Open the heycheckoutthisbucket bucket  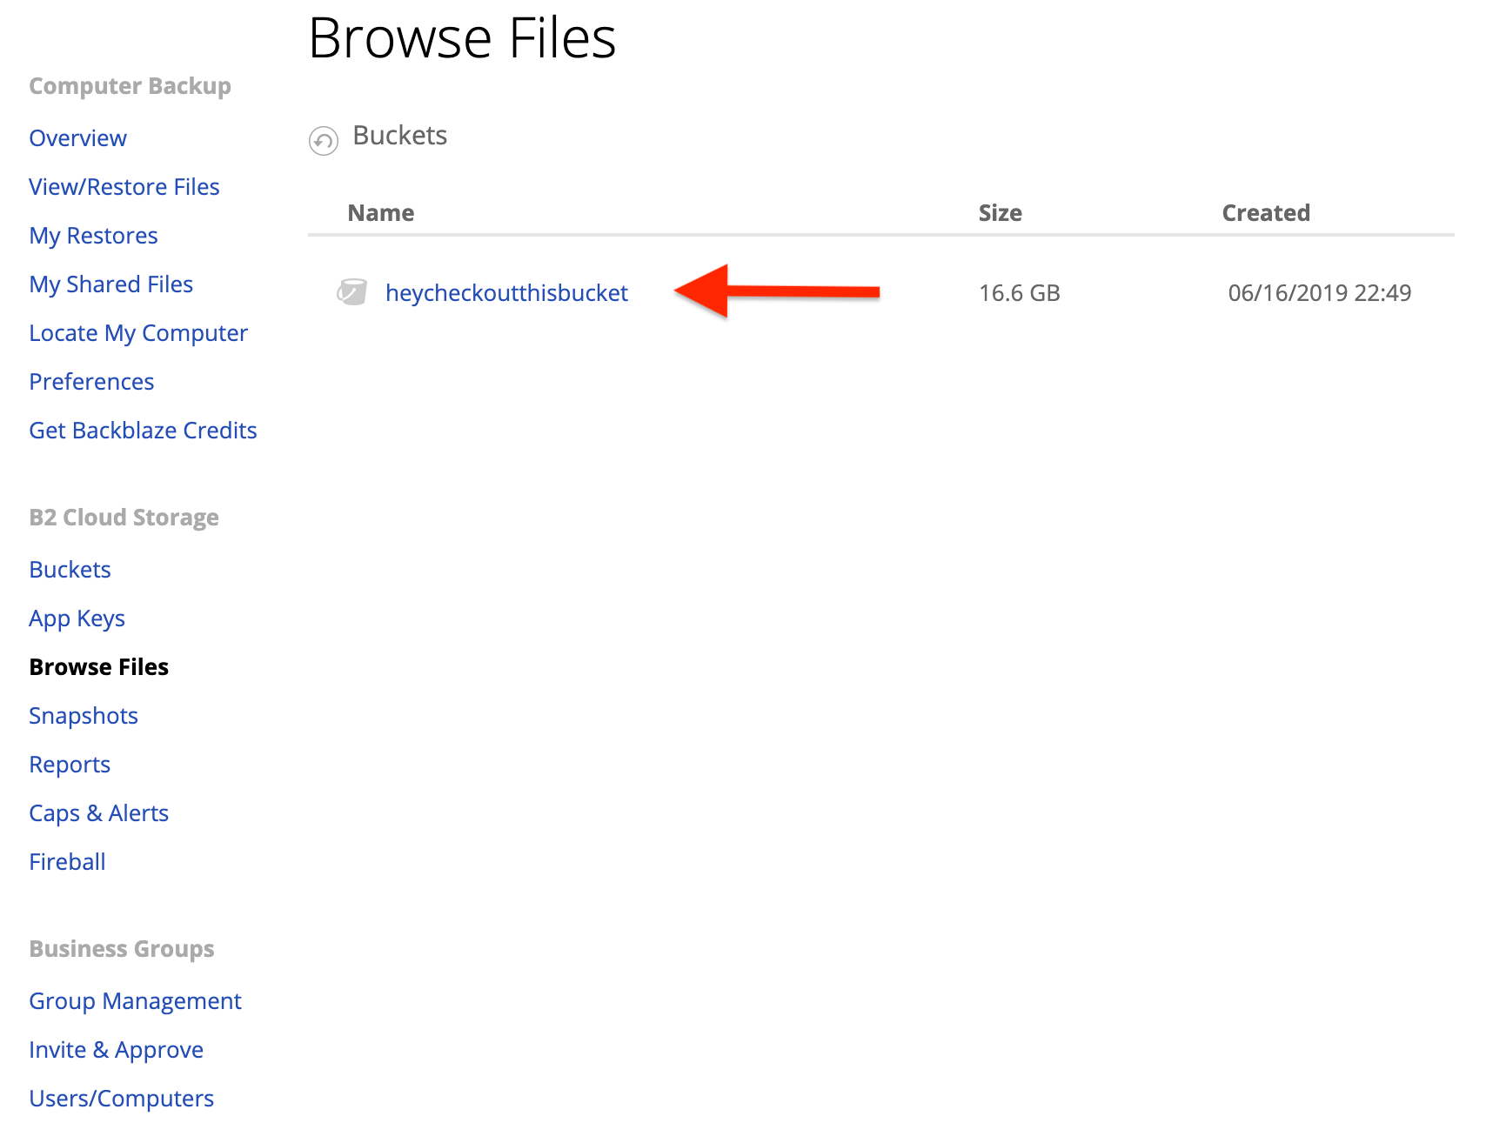pos(506,293)
